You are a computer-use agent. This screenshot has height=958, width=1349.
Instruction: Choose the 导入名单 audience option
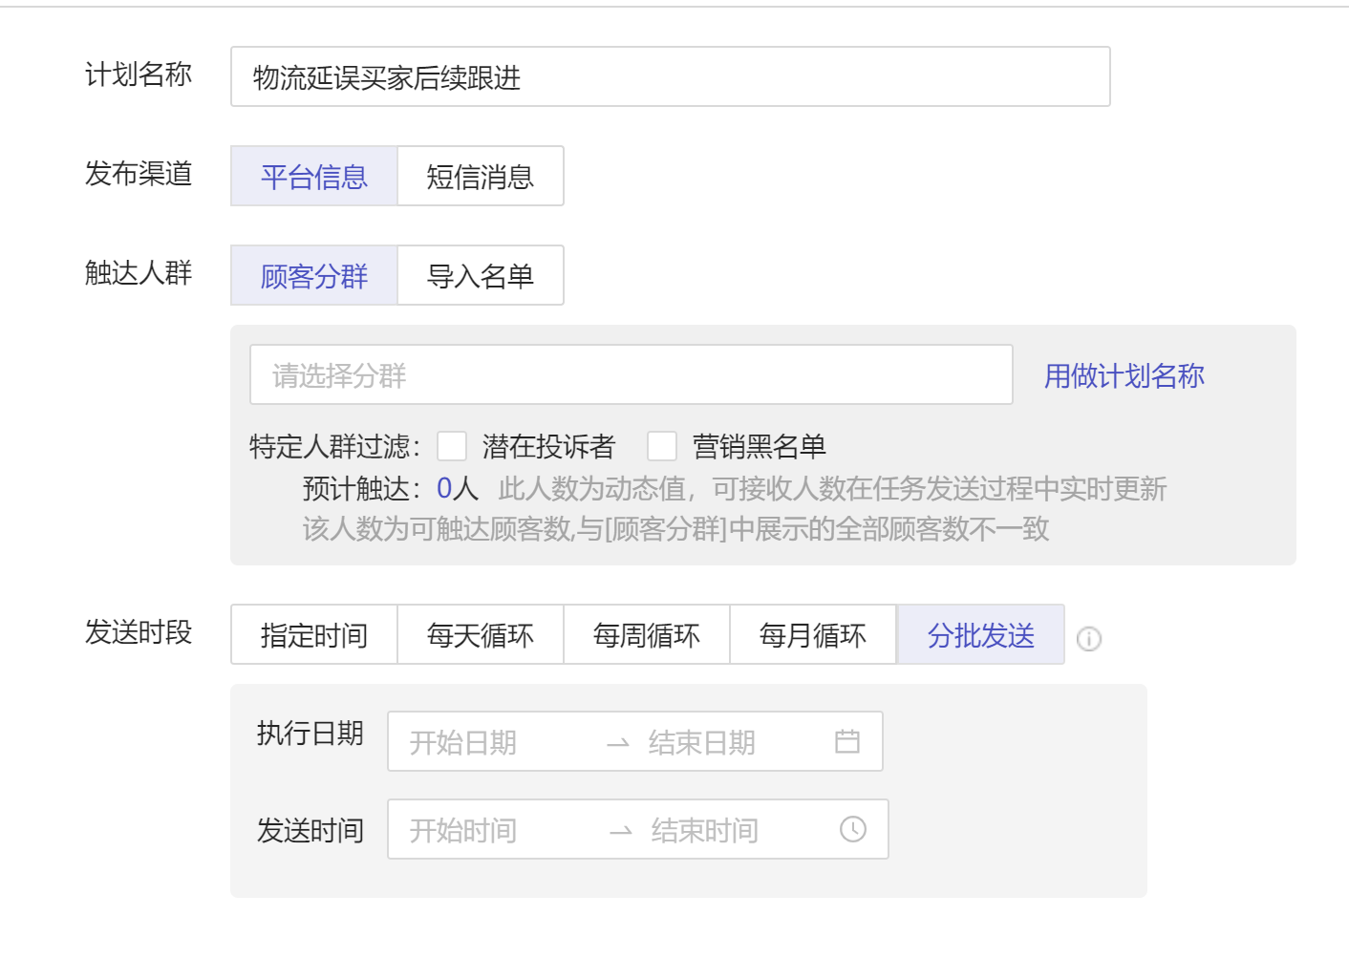(481, 275)
